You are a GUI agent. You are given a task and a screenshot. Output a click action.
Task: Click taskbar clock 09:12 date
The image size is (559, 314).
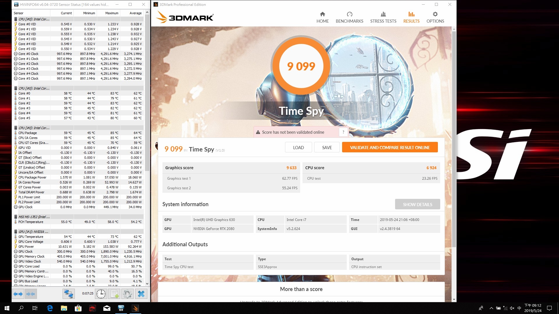click(533, 308)
